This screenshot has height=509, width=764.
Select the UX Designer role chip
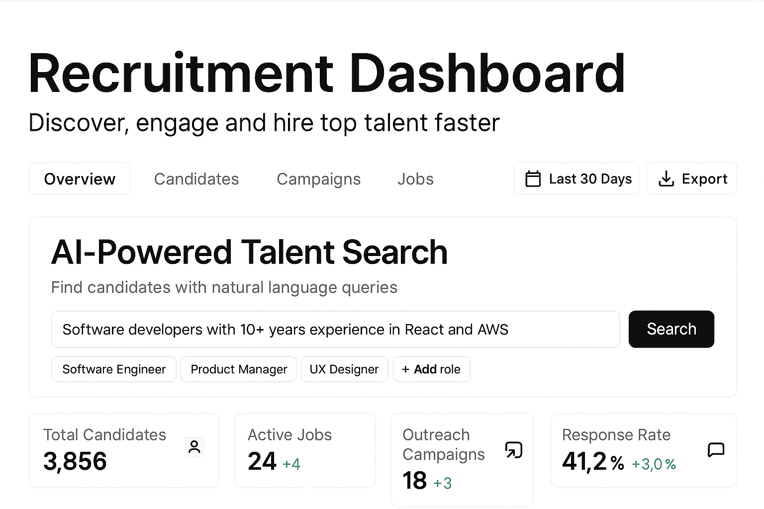(344, 369)
